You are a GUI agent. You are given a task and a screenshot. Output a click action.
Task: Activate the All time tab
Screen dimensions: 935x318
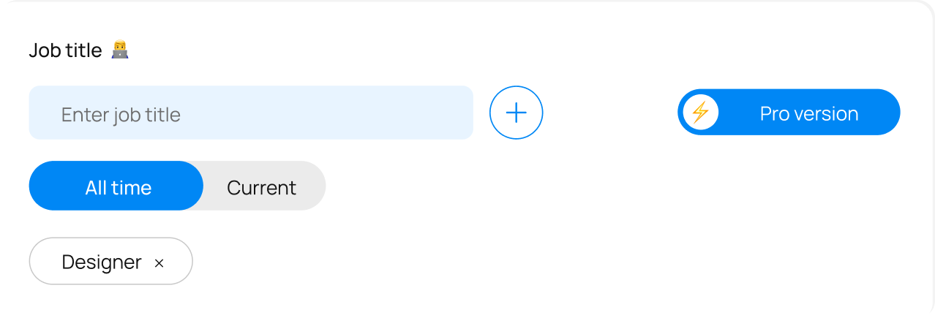(117, 187)
